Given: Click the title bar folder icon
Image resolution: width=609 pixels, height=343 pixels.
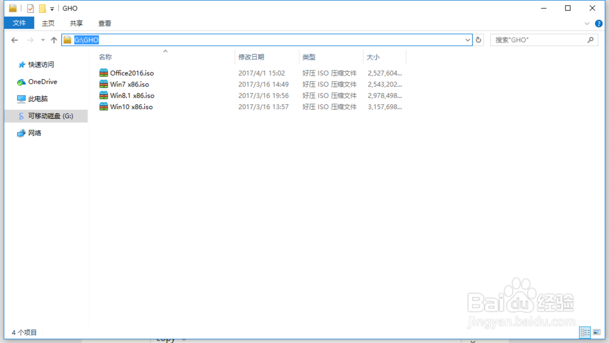Looking at the screenshot, I should (x=13, y=8).
